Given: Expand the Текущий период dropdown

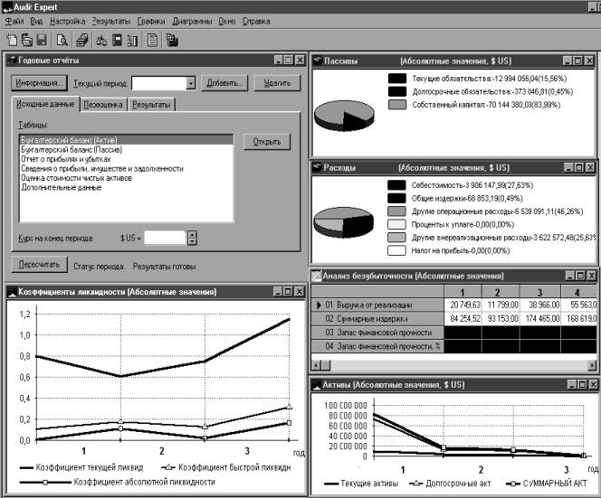Looking at the screenshot, I should (191, 83).
